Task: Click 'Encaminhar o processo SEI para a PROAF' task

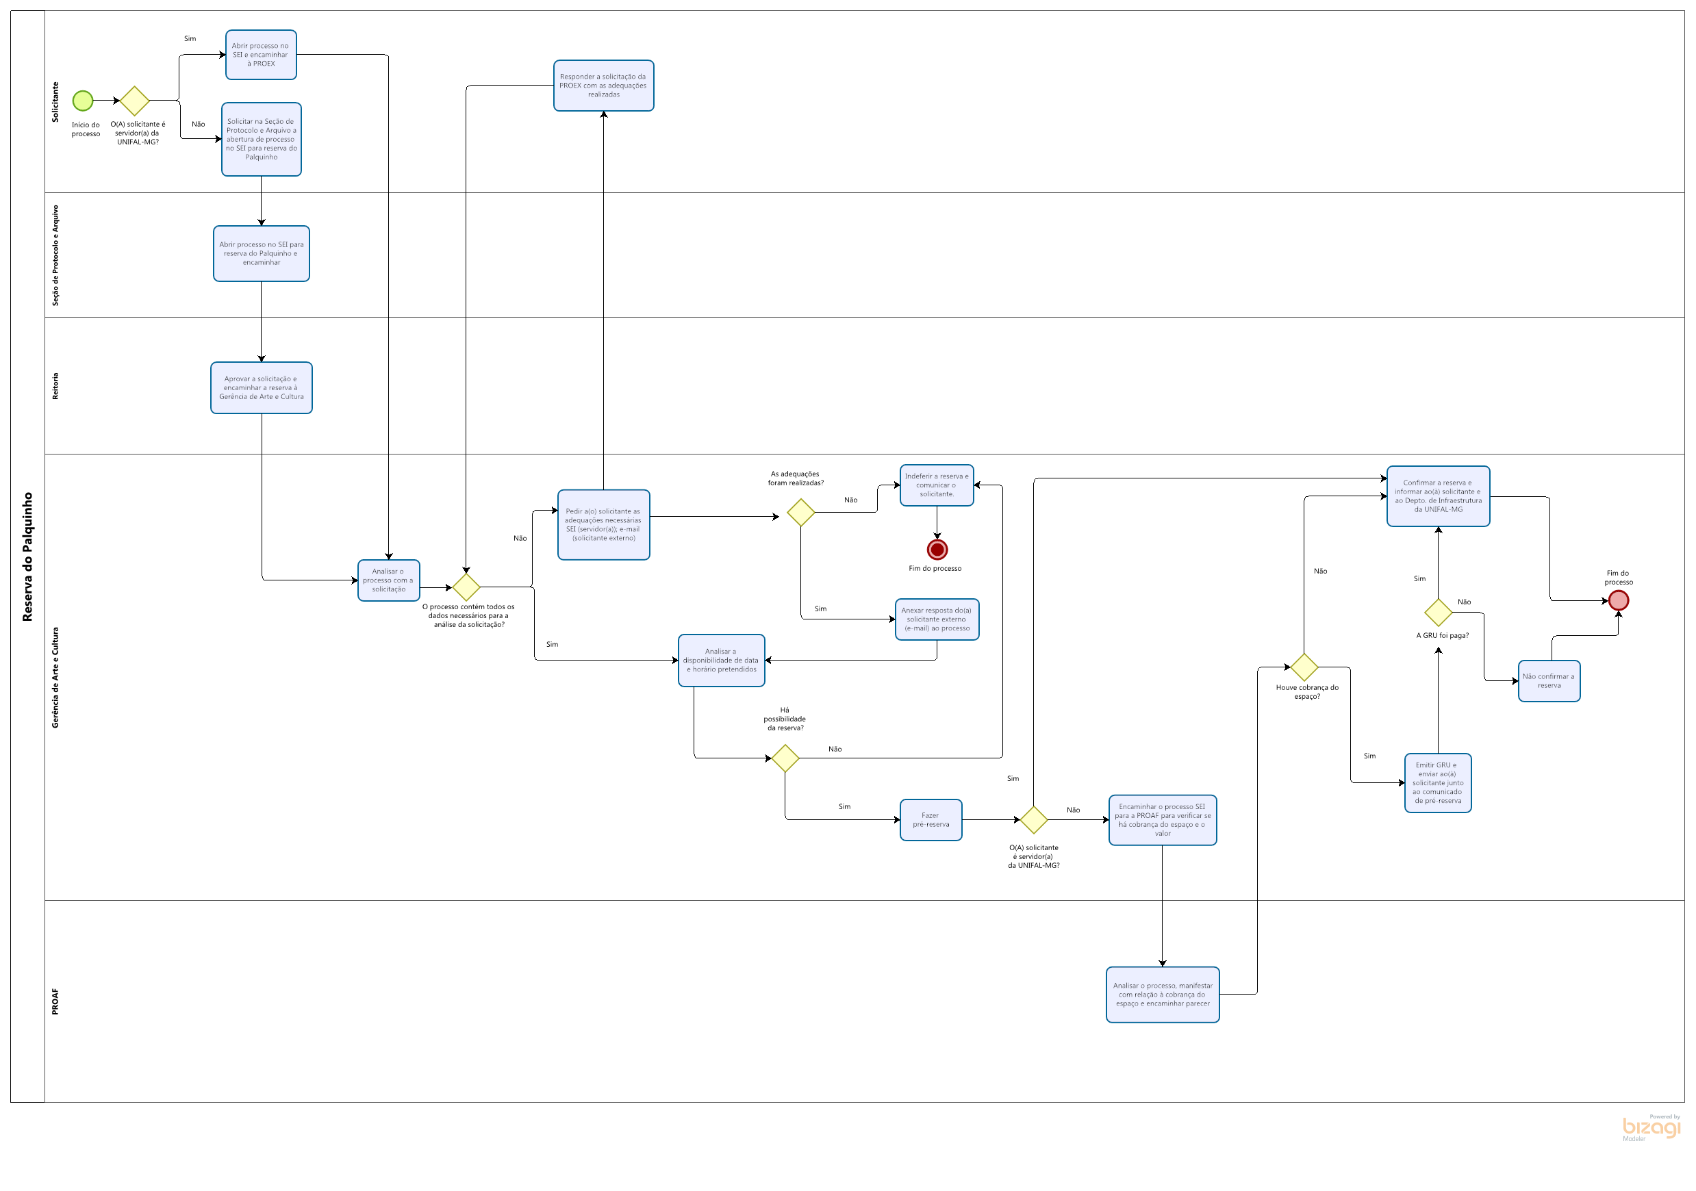Action: [x=1163, y=819]
